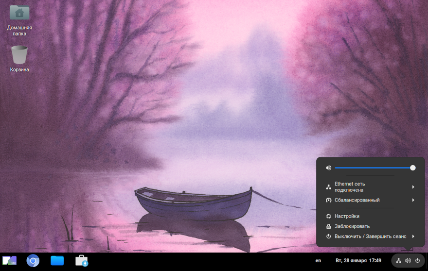Click the middle of the volume slider

coord(374,168)
